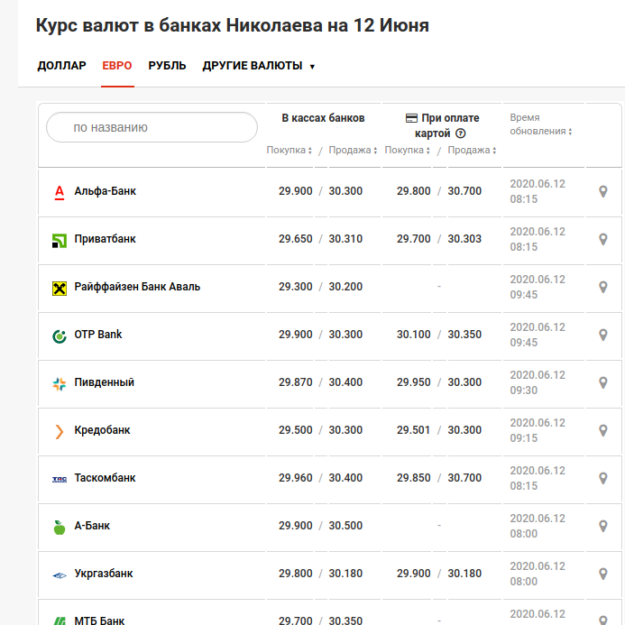Open the Укргазбанк link

pyautogui.click(x=104, y=574)
